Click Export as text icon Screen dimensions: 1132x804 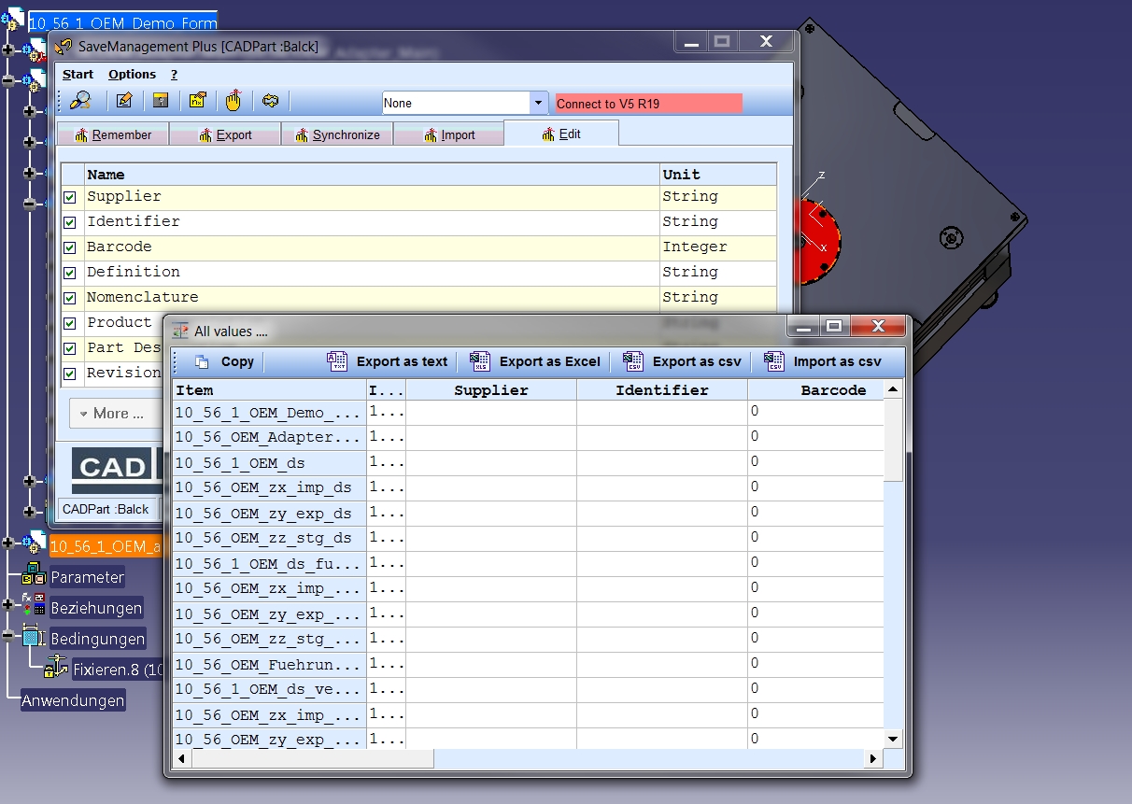click(x=337, y=361)
